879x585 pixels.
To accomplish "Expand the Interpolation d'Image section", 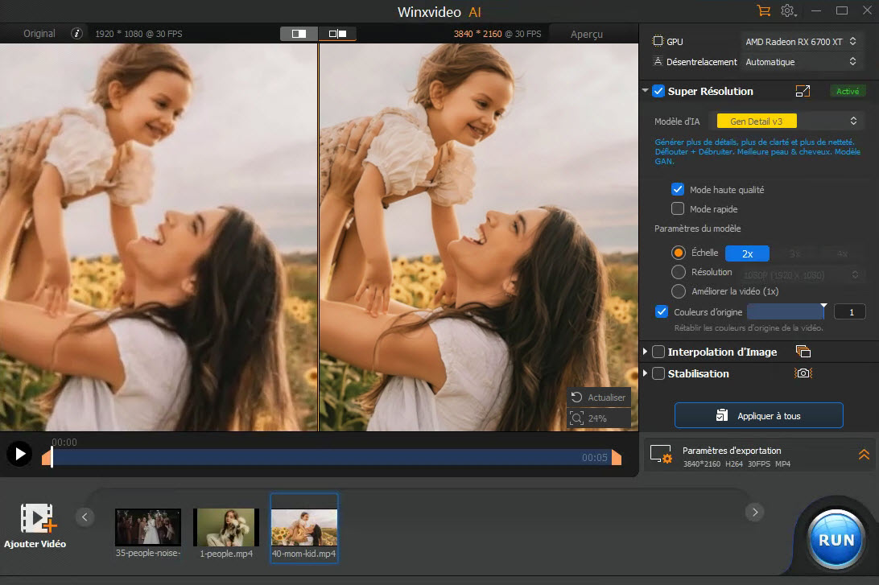I will pyautogui.click(x=646, y=352).
